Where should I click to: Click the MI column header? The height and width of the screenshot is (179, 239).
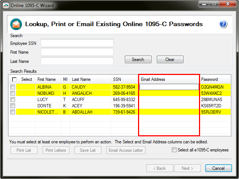pyautogui.click(x=65, y=79)
